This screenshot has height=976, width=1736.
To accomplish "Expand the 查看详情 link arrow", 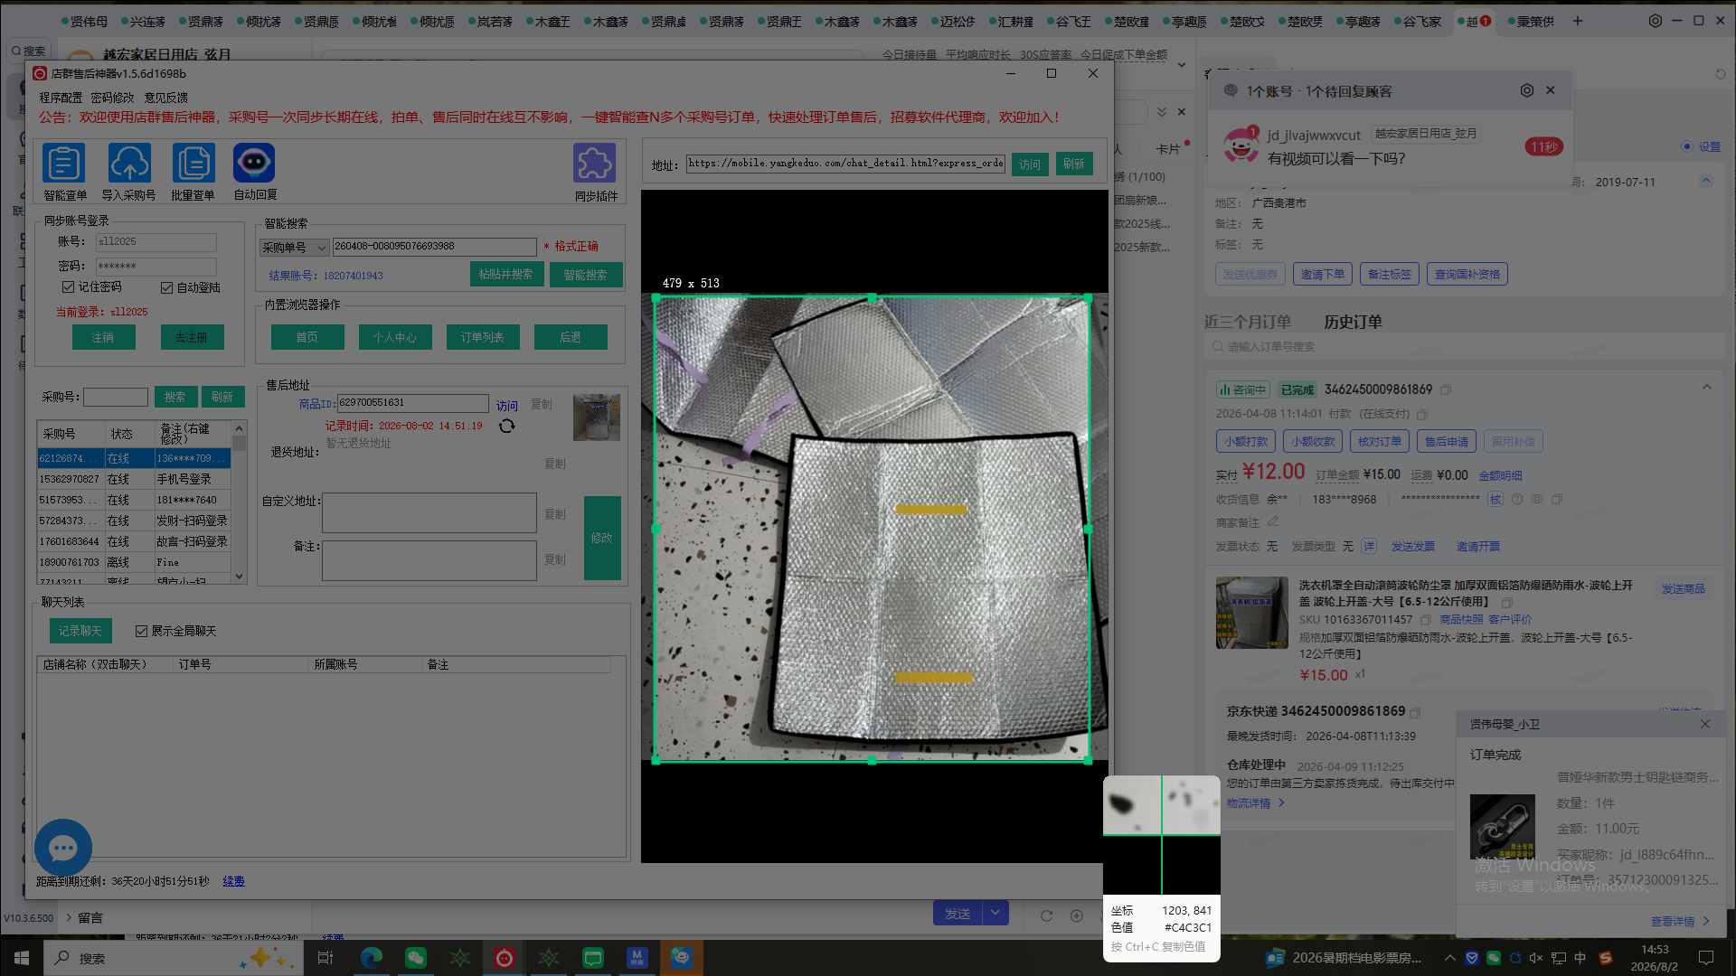I will point(1706,921).
